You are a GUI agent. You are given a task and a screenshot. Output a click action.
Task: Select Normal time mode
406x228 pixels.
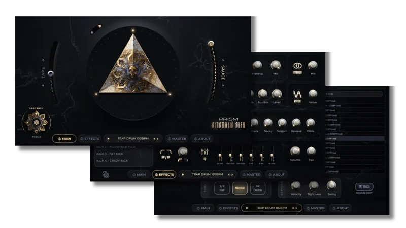click(x=240, y=188)
